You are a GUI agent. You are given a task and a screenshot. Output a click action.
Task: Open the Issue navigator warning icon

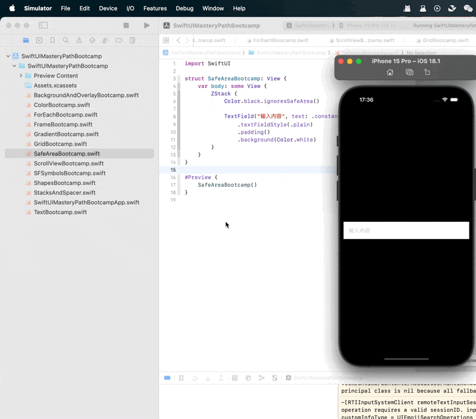79,40
